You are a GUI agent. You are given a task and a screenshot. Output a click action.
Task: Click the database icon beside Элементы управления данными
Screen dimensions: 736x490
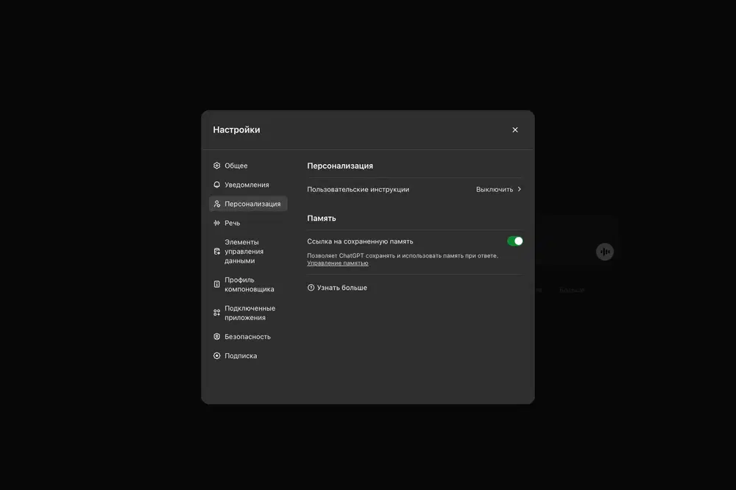pyautogui.click(x=216, y=252)
